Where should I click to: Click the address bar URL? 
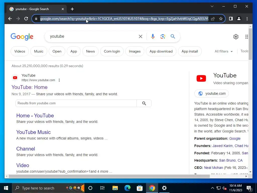click(x=124, y=19)
